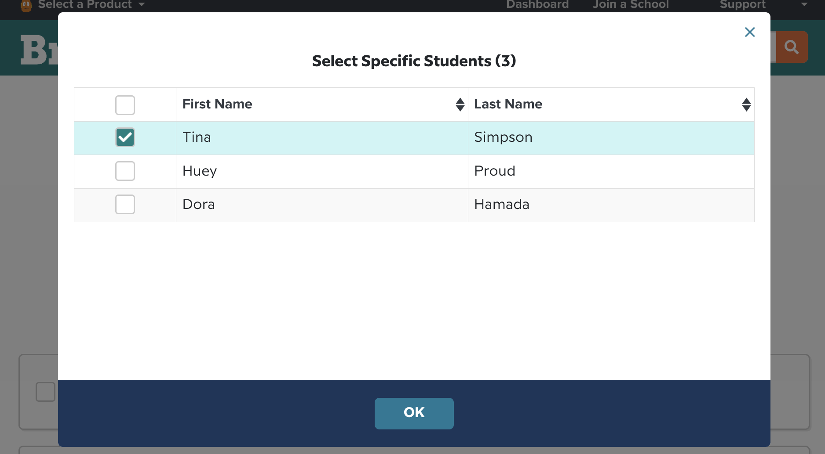Click the orange search magnifier icon
Screen dimensions: 825x454
(791, 47)
